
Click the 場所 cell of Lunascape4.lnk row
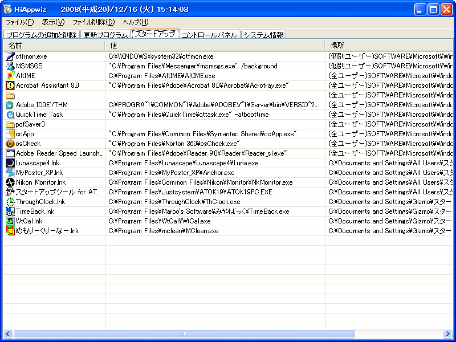pos(390,163)
